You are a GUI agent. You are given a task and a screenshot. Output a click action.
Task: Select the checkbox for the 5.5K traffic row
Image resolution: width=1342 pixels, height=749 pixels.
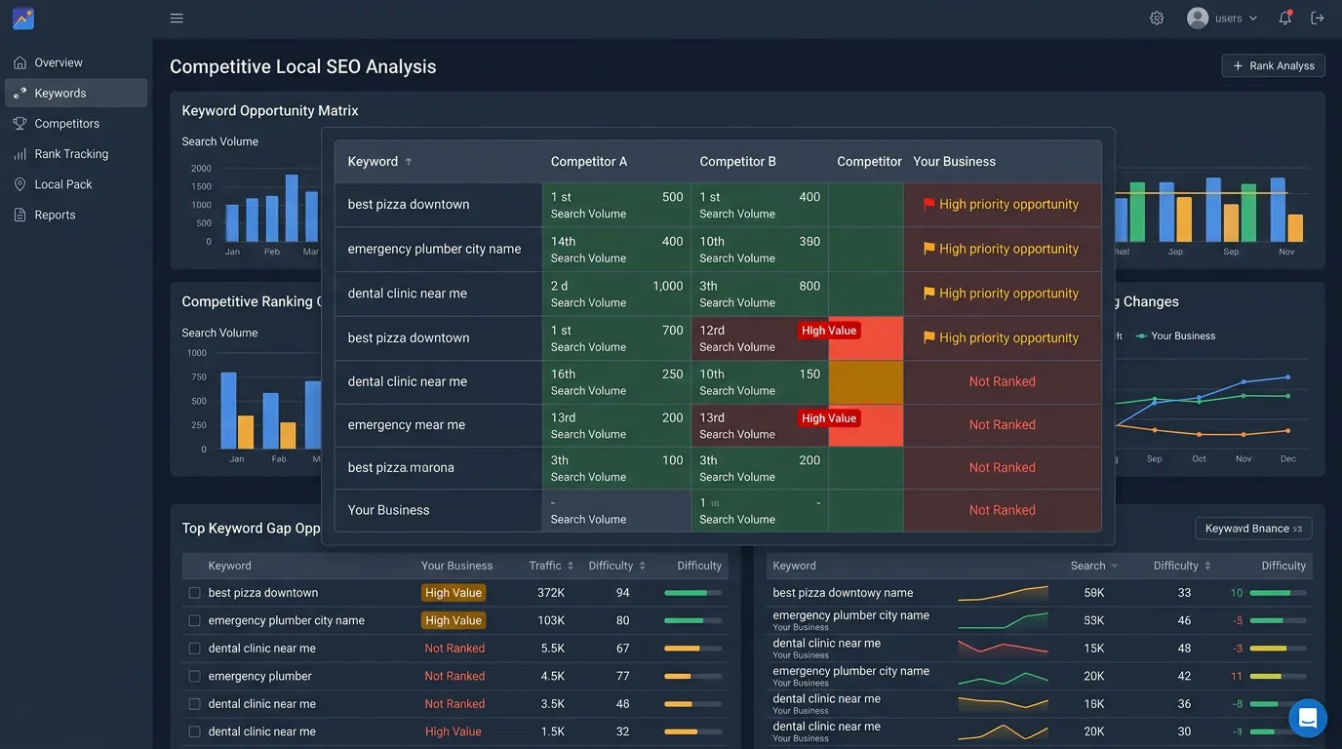[x=194, y=649]
